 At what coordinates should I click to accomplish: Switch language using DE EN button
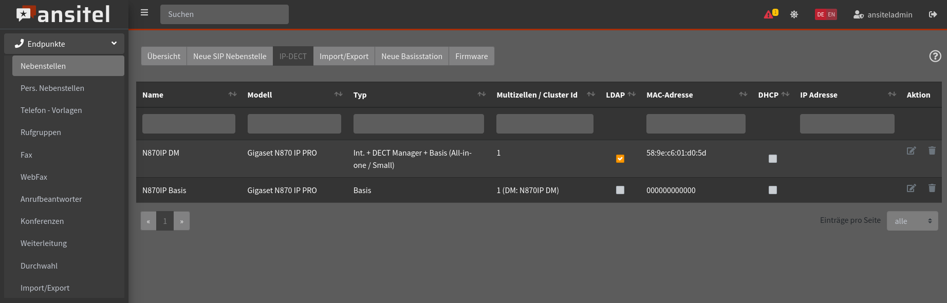coord(826,14)
